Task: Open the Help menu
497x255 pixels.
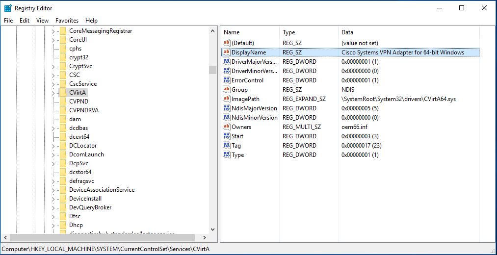Action: click(91, 21)
